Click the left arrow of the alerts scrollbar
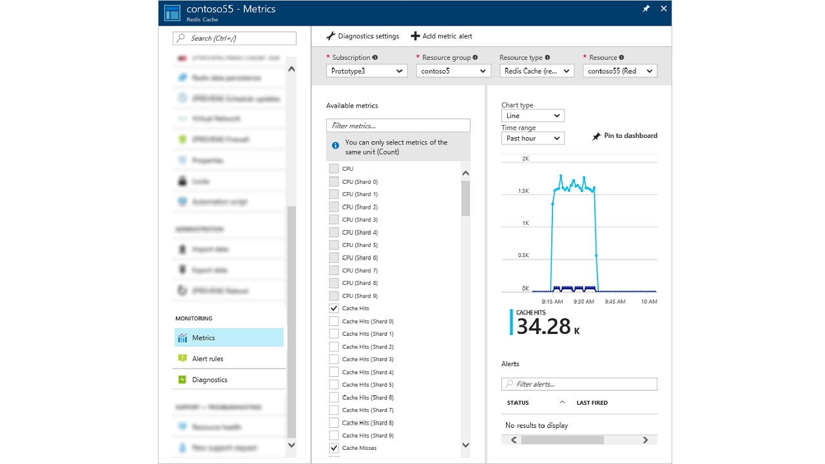The width and height of the screenshot is (825, 464). tap(514, 440)
